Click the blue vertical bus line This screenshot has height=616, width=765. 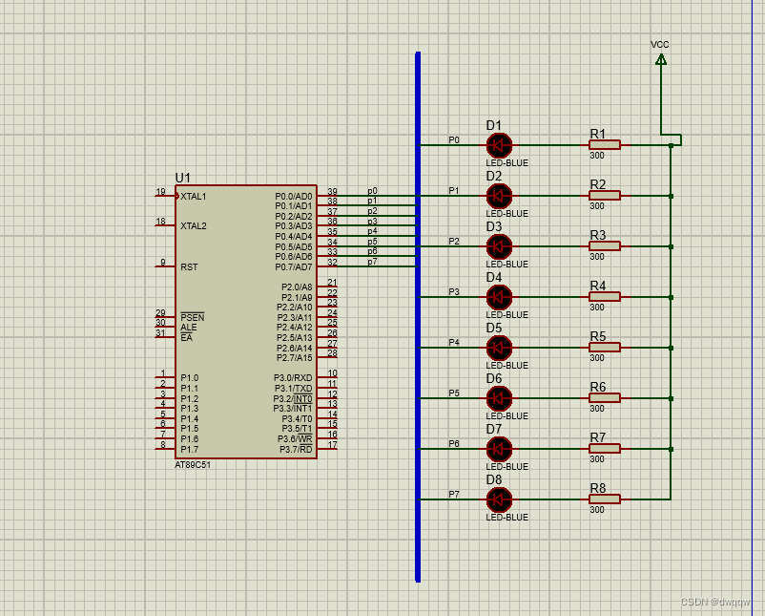(x=418, y=316)
